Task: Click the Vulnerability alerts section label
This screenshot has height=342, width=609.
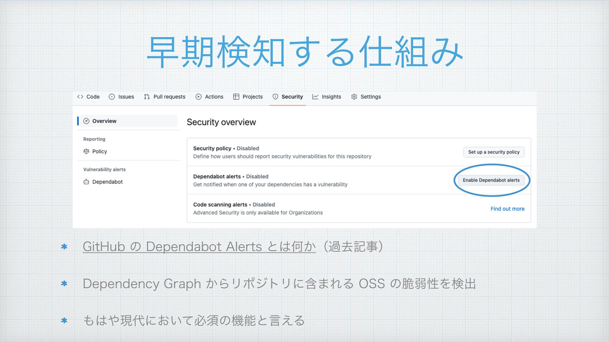Action: [104, 169]
